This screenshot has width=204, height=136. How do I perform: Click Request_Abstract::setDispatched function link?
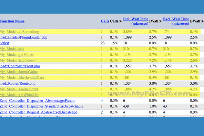click(39, 112)
